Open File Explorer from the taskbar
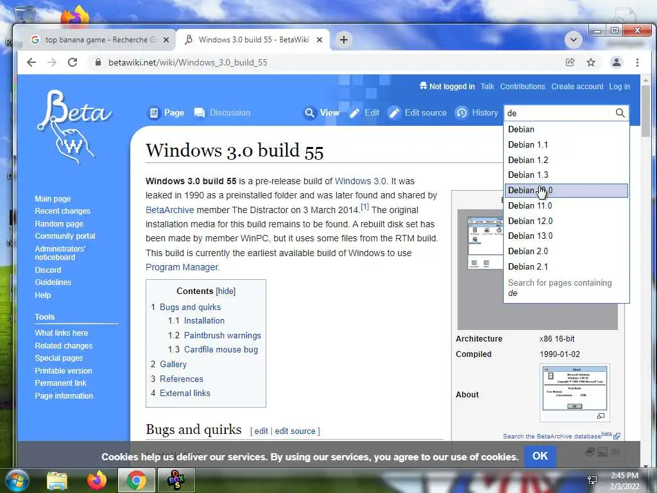The height and width of the screenshot is (493, 657). 57,480
